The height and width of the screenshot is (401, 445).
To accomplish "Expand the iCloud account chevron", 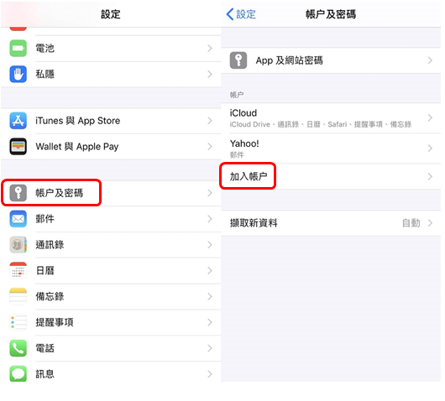I will pyautogui.click(x=430, y=117).
